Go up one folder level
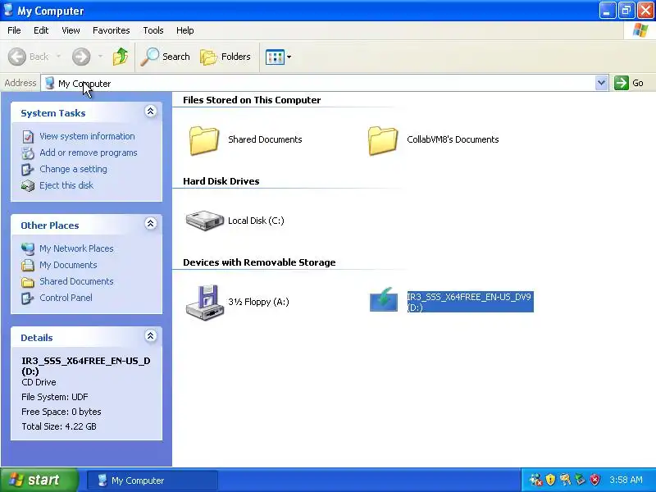The width and height of the screenshot is (656, 492). (120, 57)
